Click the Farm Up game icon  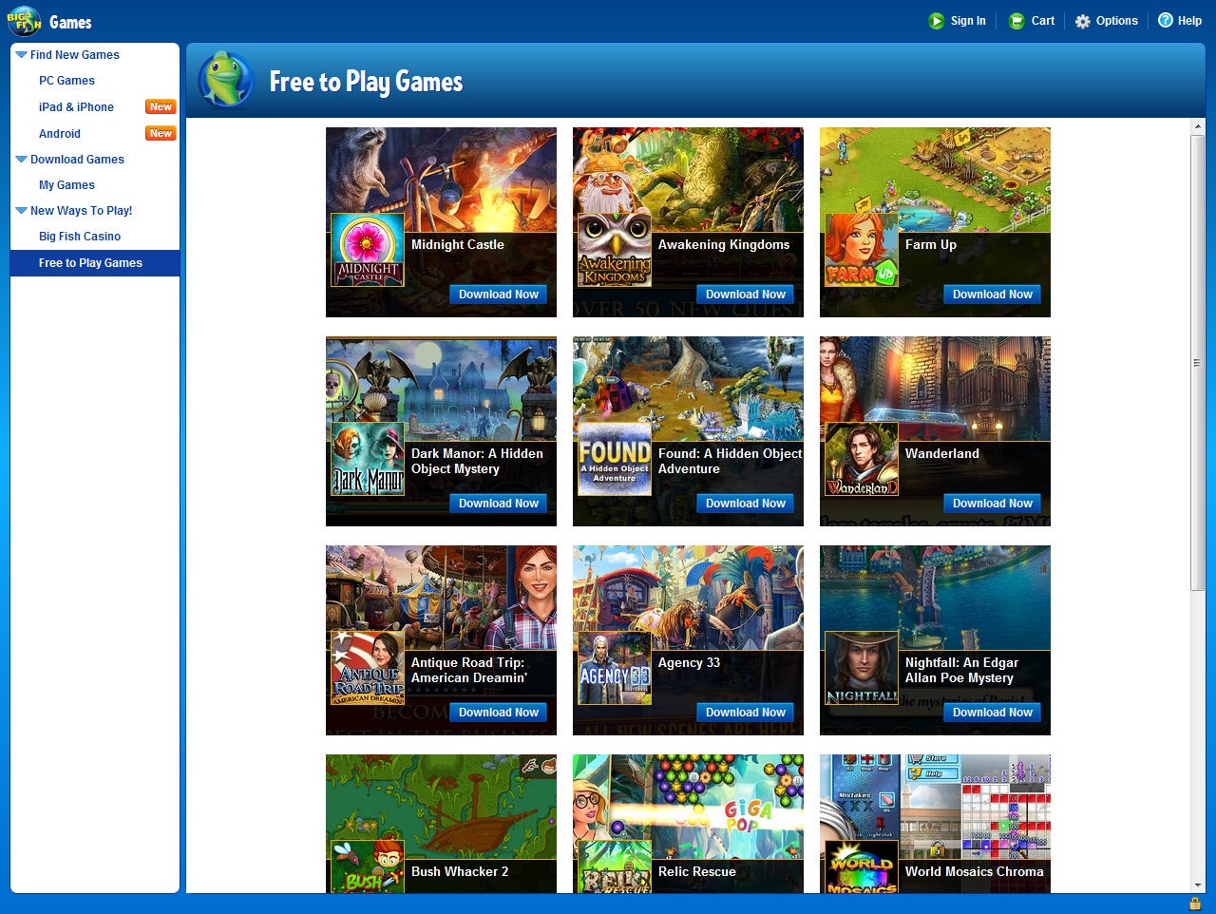[x=862, y=250]
